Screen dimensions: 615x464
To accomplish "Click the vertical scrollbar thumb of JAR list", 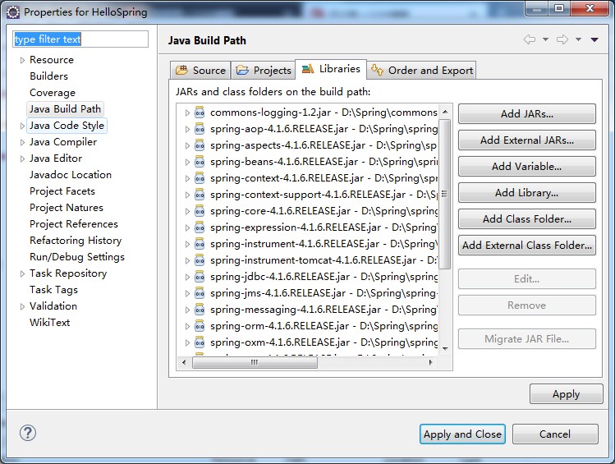I will click(x=445, y=195).
